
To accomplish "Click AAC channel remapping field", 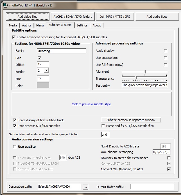I will point(162,152).
